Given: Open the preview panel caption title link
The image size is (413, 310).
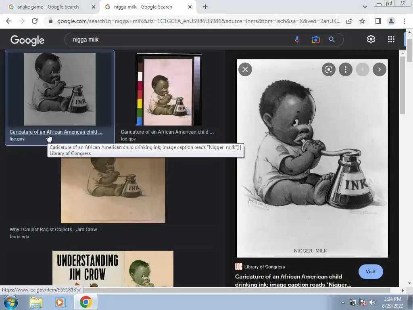Looking at the screenshot, I should [293, 281].
